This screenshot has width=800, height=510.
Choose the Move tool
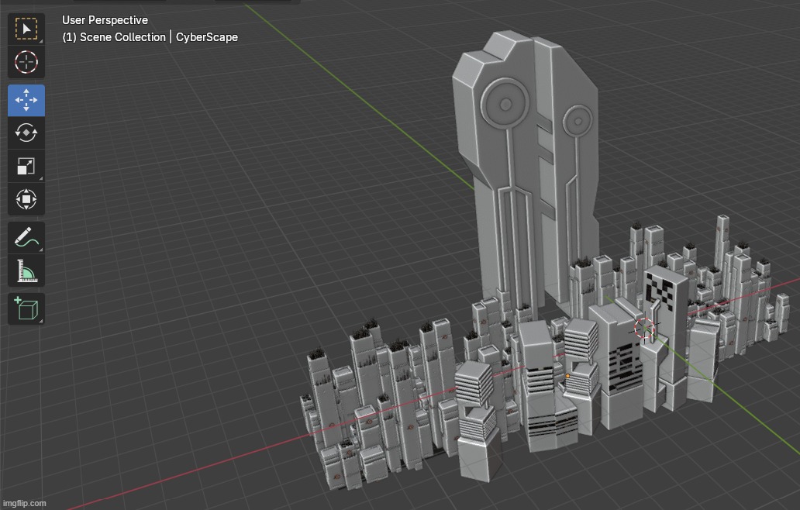pyautogui.click(x=26, y=100)
